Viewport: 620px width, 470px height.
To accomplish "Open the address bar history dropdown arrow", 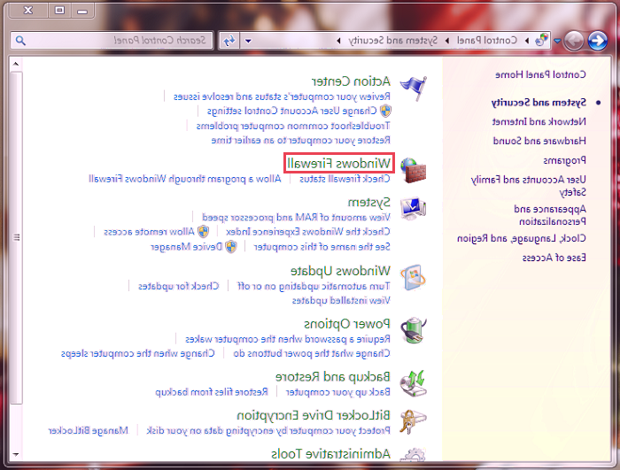I will 248,41.
